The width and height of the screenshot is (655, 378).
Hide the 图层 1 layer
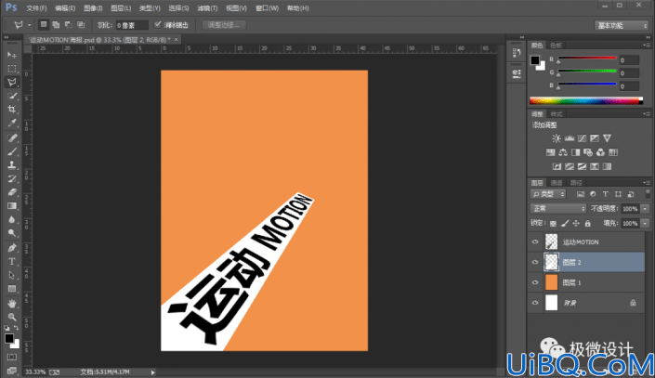point(535,282)
